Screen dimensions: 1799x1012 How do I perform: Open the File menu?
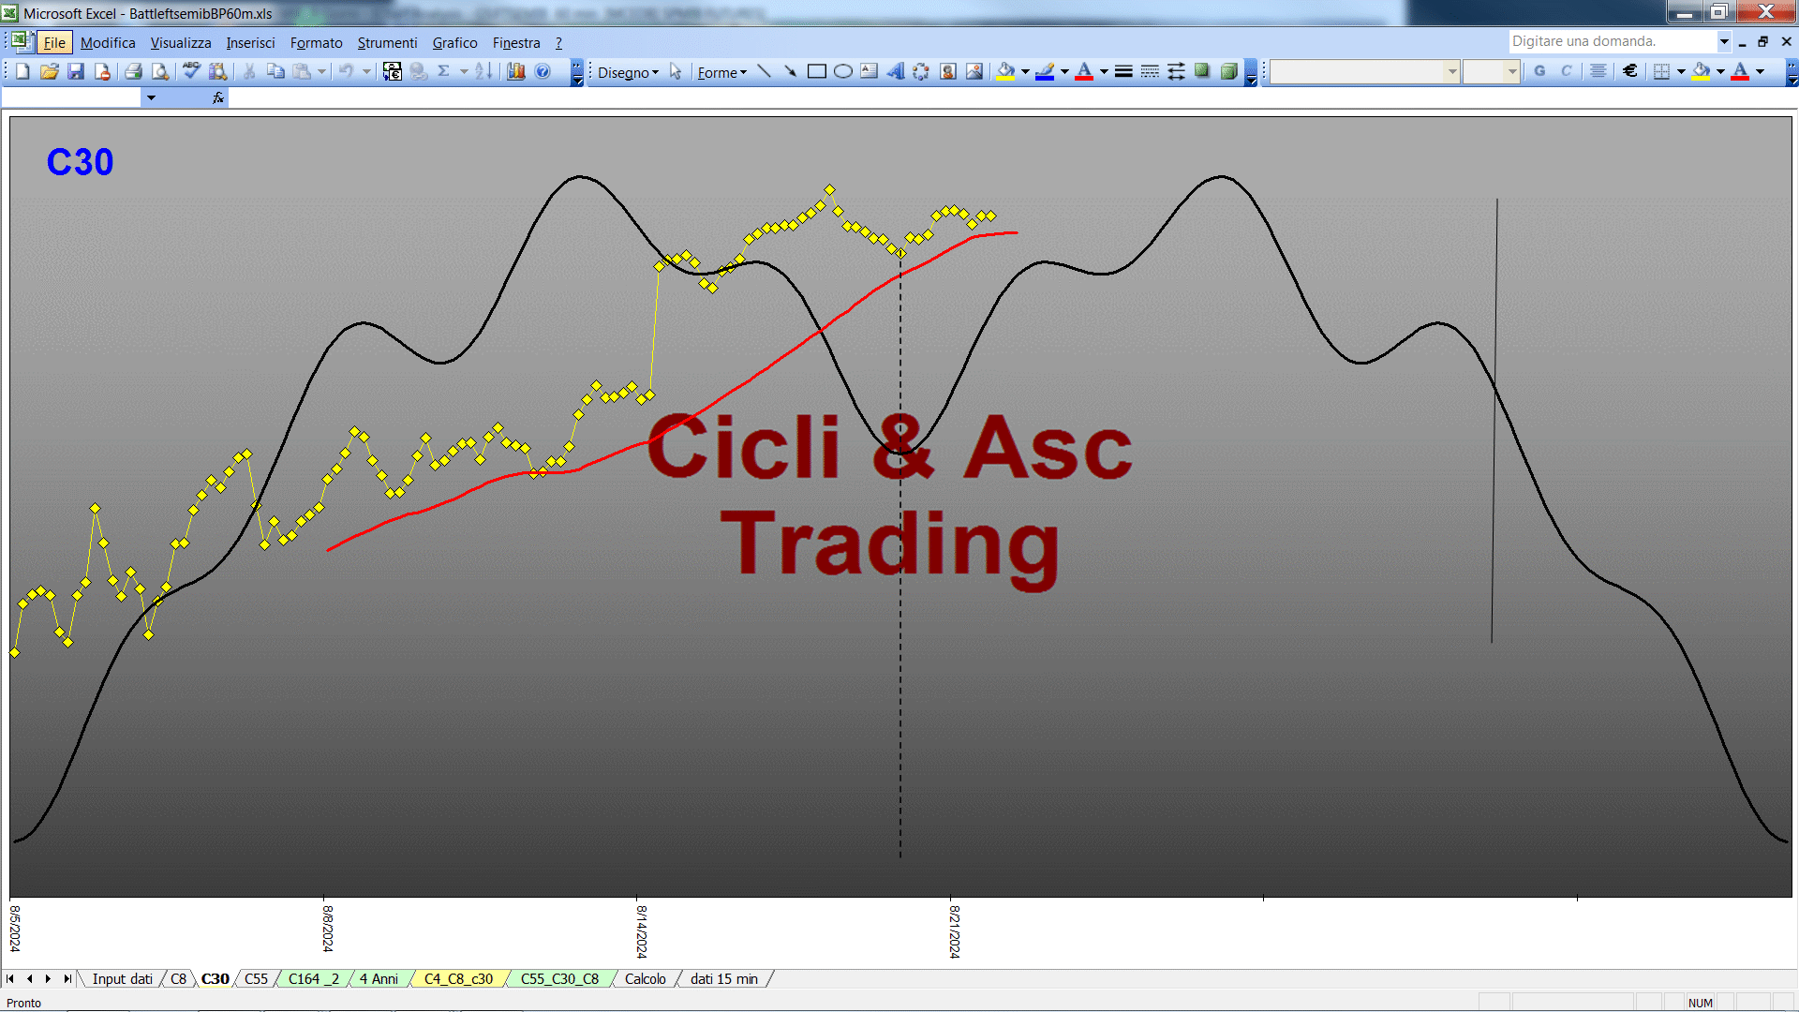point(54,42)
